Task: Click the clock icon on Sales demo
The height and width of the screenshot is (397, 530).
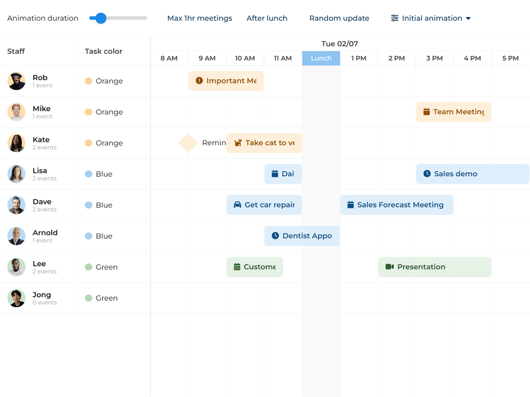Action: click(427, 174)
